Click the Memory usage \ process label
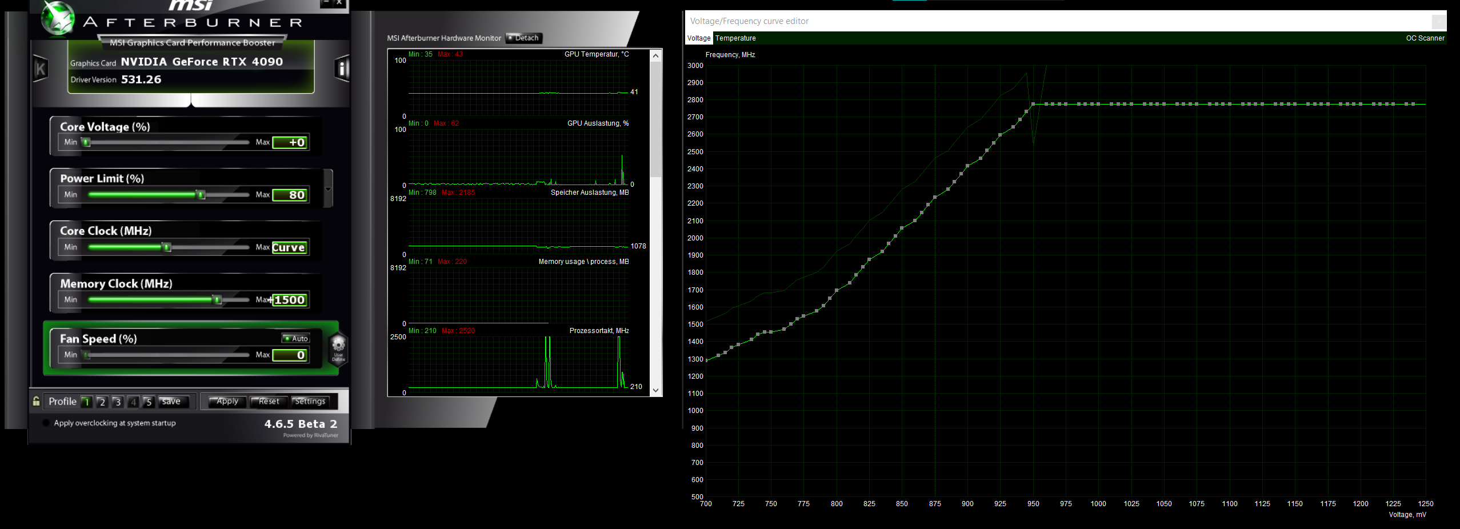1460x529 pixels. (x=583, y=262)
